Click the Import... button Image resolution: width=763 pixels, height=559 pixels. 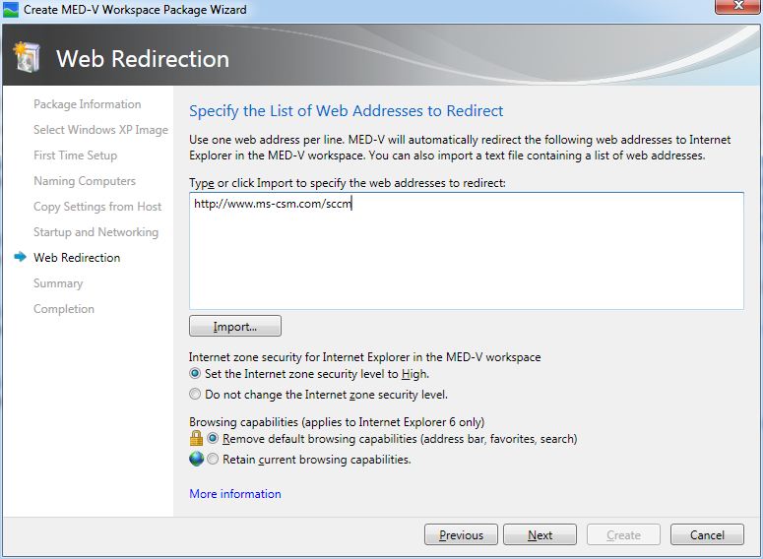[x=235, y=327]
